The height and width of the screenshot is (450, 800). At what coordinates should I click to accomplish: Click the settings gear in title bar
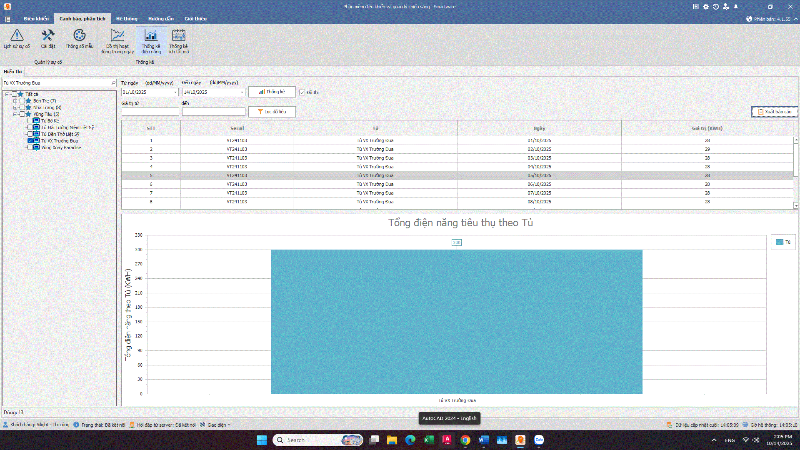pos(706,7)
